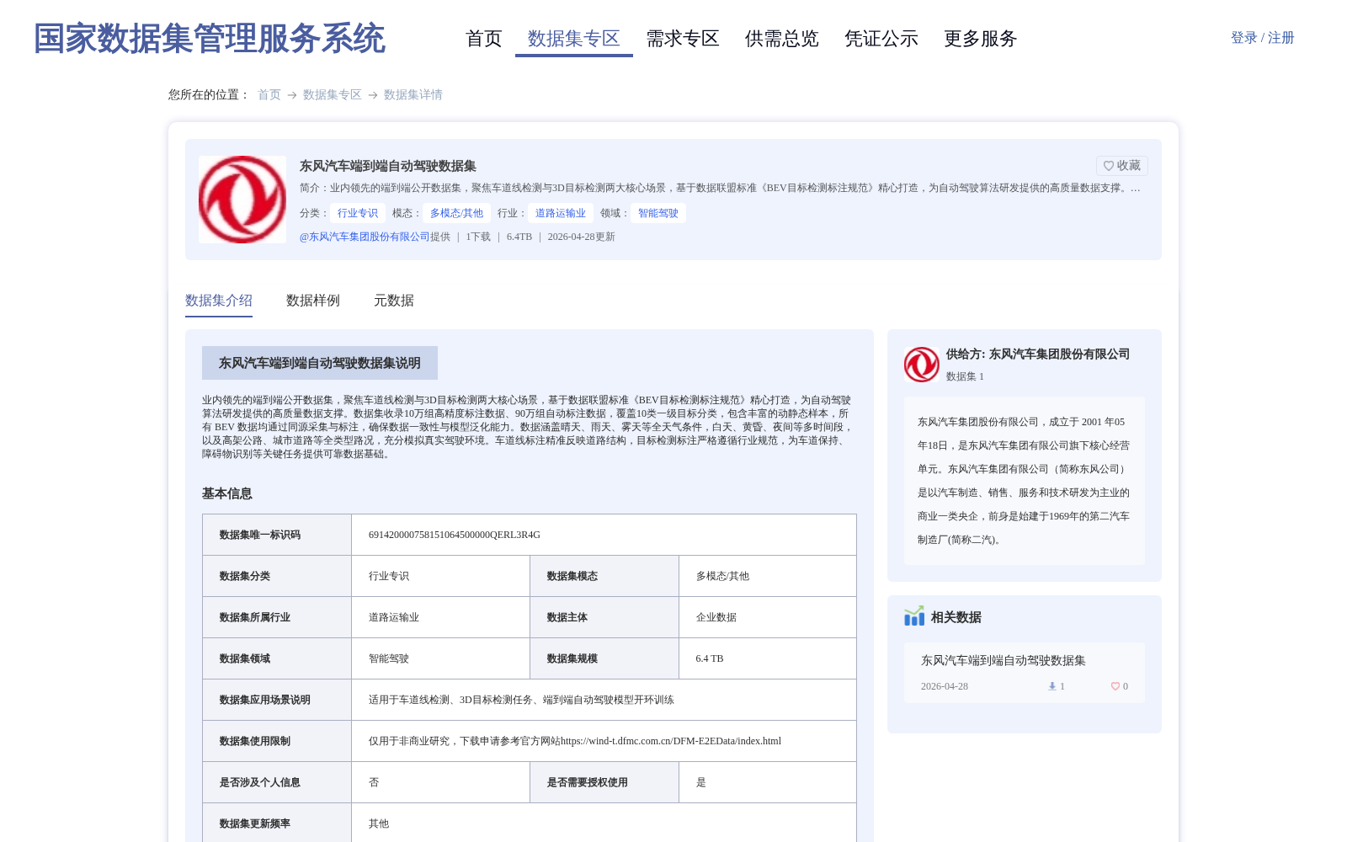Screen dimensions: 1347x842
Task: Open 数据集专区 navigation item
Action: [574, 39]
